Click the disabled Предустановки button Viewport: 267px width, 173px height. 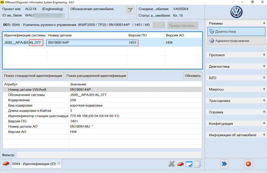click(183, 26)
